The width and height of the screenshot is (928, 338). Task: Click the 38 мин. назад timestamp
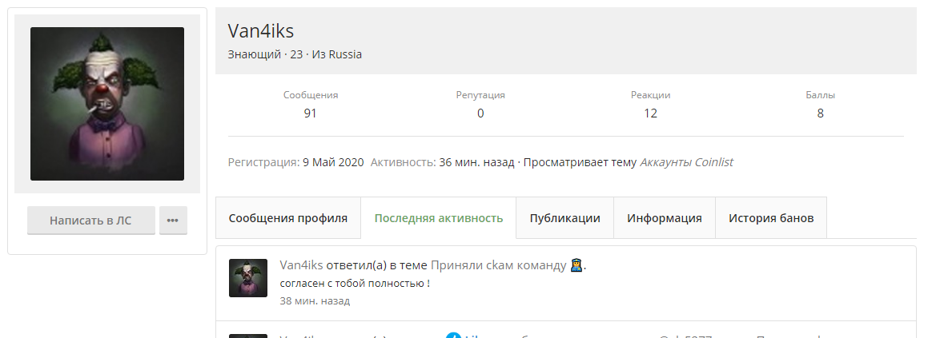[315, 300]
